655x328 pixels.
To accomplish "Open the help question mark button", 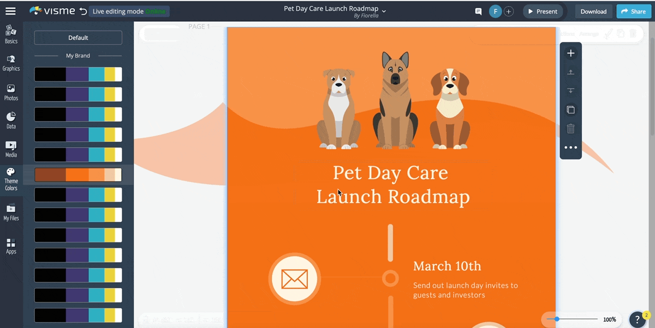I will pos(636,319).
